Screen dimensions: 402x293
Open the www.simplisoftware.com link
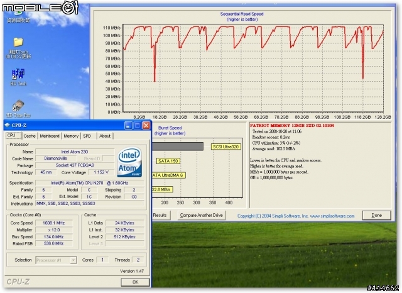[x=332, y=216]
